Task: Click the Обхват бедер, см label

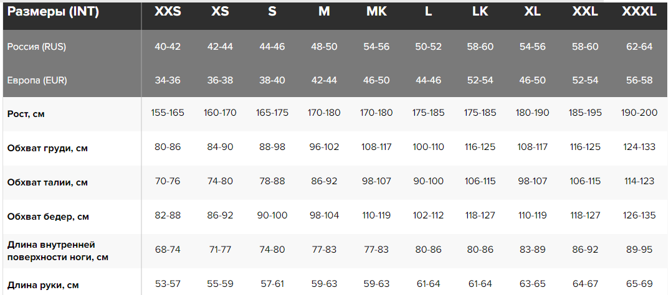Action: [x=48, y=217]
